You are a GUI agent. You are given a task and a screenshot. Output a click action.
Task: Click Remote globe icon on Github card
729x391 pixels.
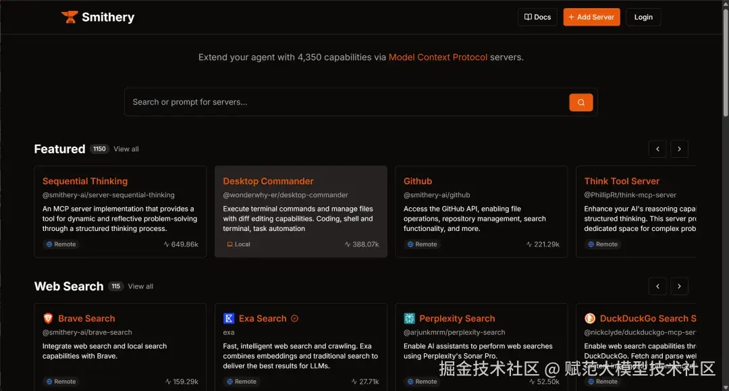point(410,244)
